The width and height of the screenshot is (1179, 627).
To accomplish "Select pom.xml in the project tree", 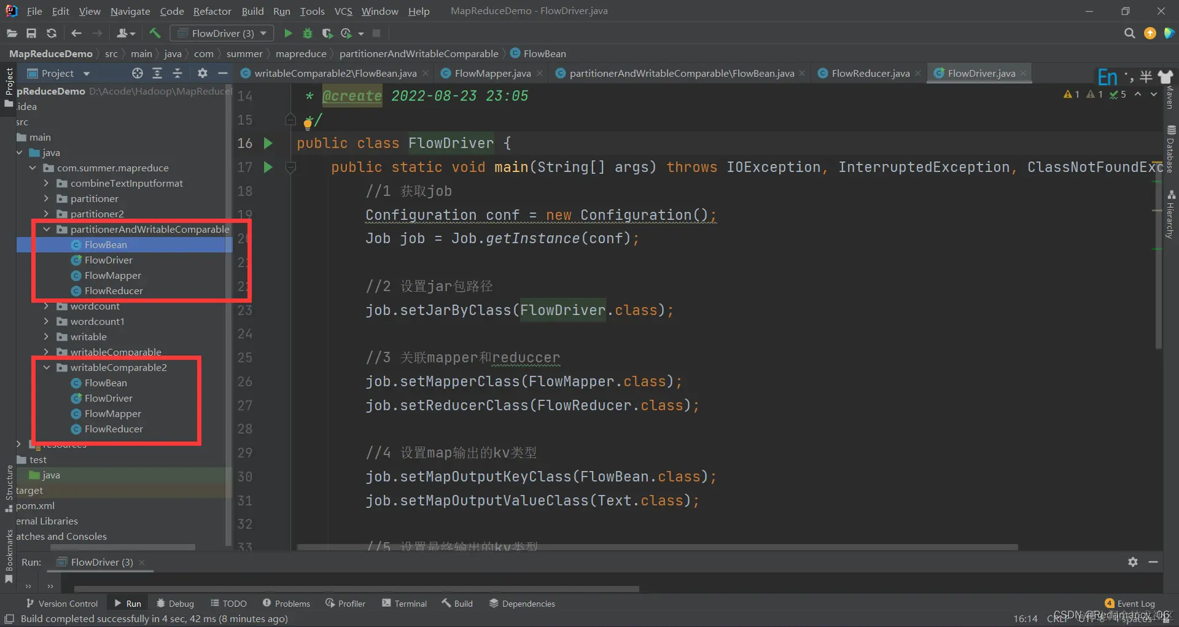I will pos(35,505).
